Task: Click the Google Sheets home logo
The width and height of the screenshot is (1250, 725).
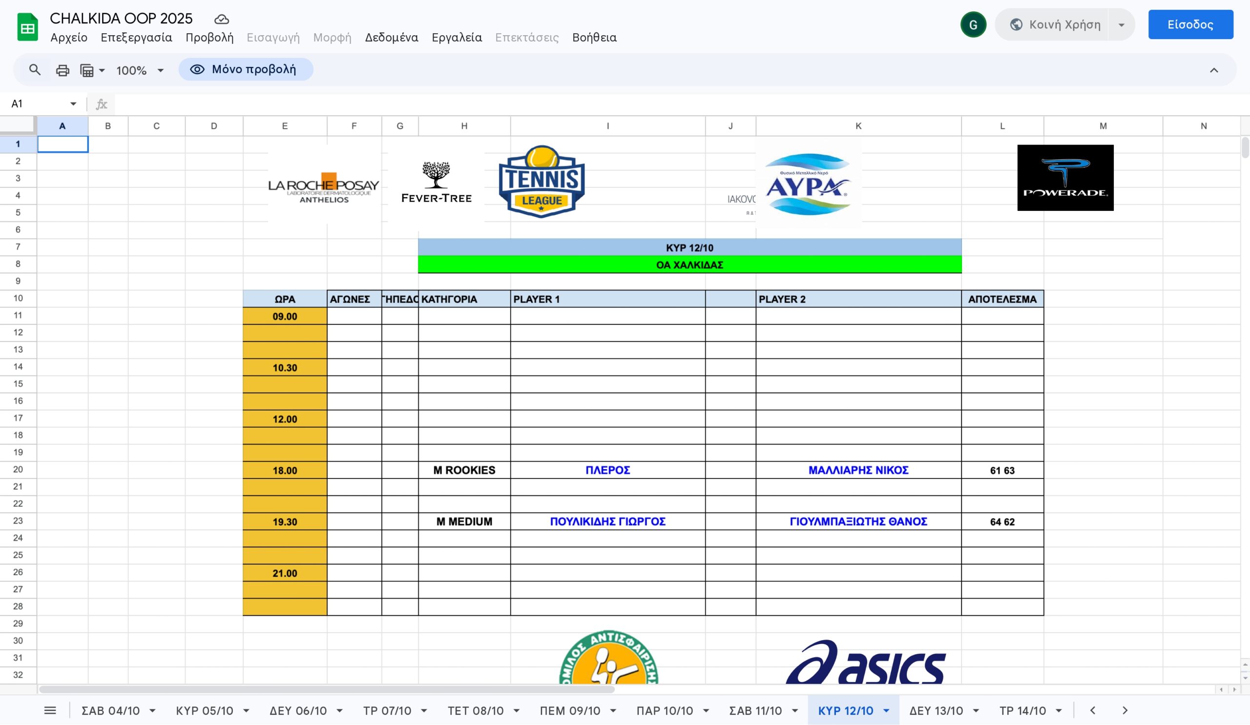Action: click(28, 27)
